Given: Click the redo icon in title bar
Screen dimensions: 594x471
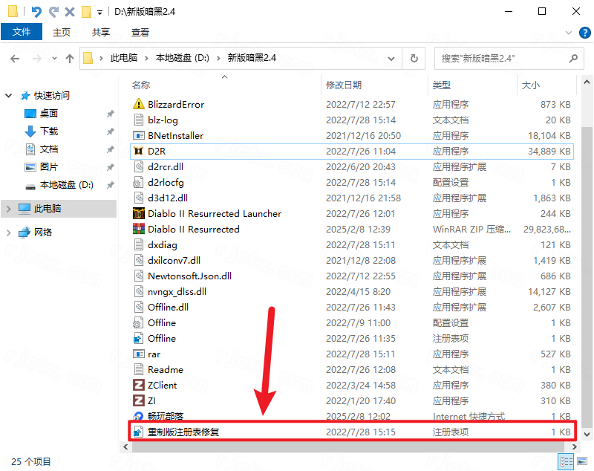Looking at the screenshot, I should coord(53,12).
